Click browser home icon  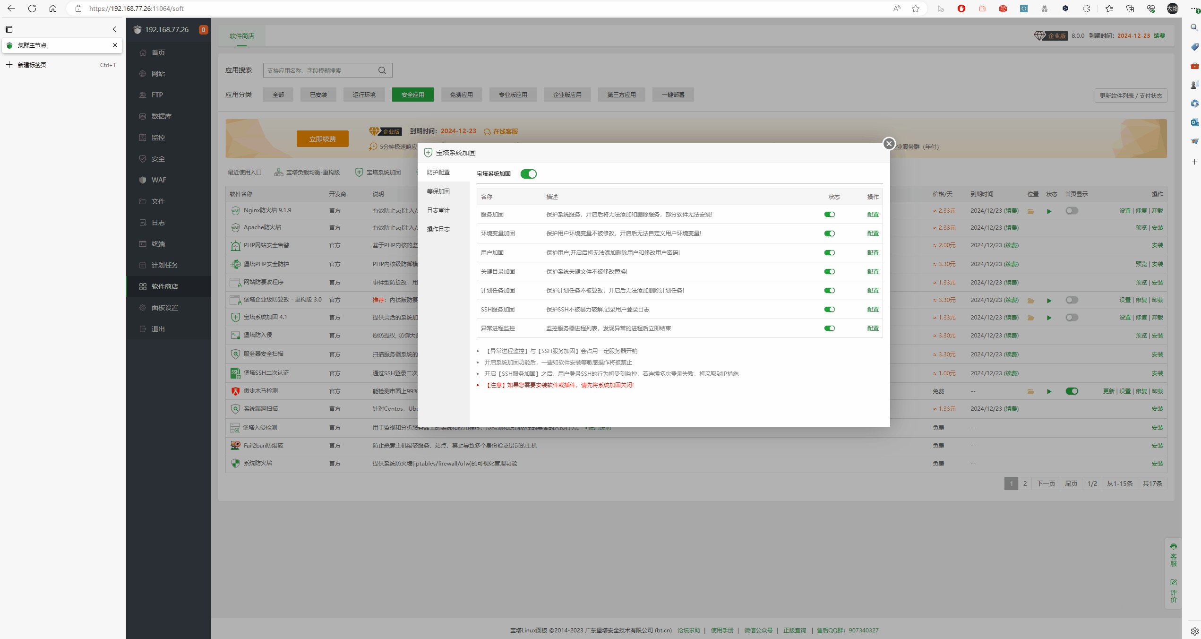click(53, 9)
